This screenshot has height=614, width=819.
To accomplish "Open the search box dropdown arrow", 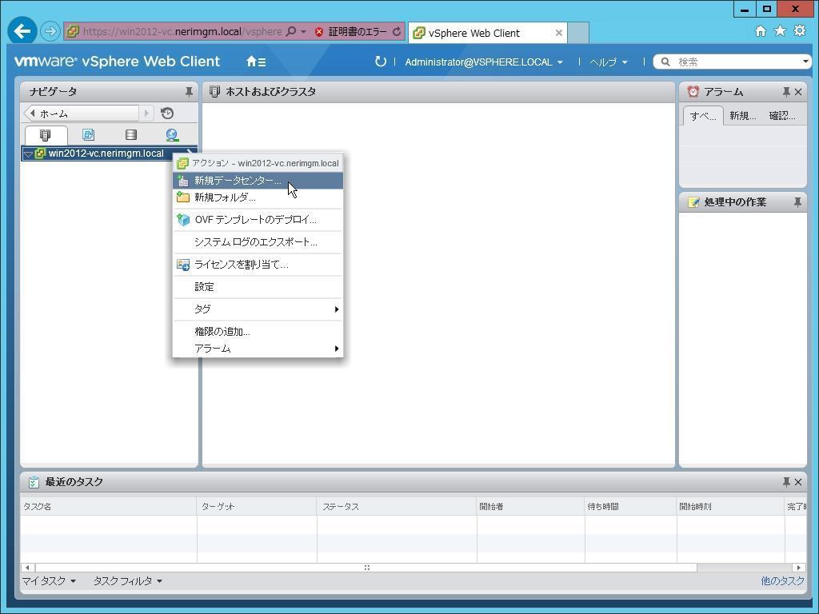I will (805, 62).
